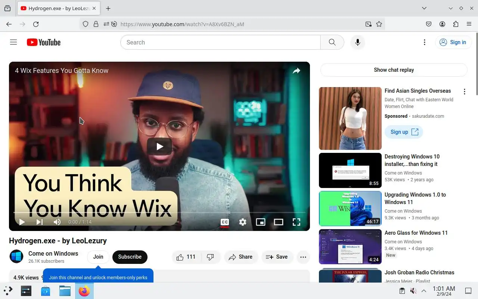Open the sakuradate.com ad thumbnail
Image resolution: width=478 pixels, height=299 pixels.
(350, 118)
